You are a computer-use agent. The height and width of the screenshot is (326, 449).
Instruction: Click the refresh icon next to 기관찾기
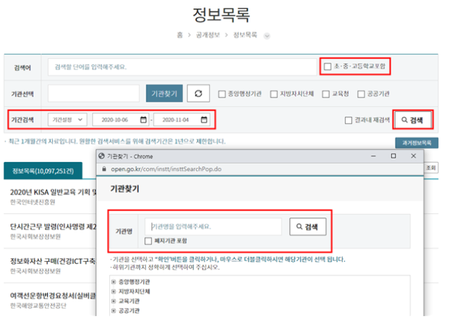(198, 93)
